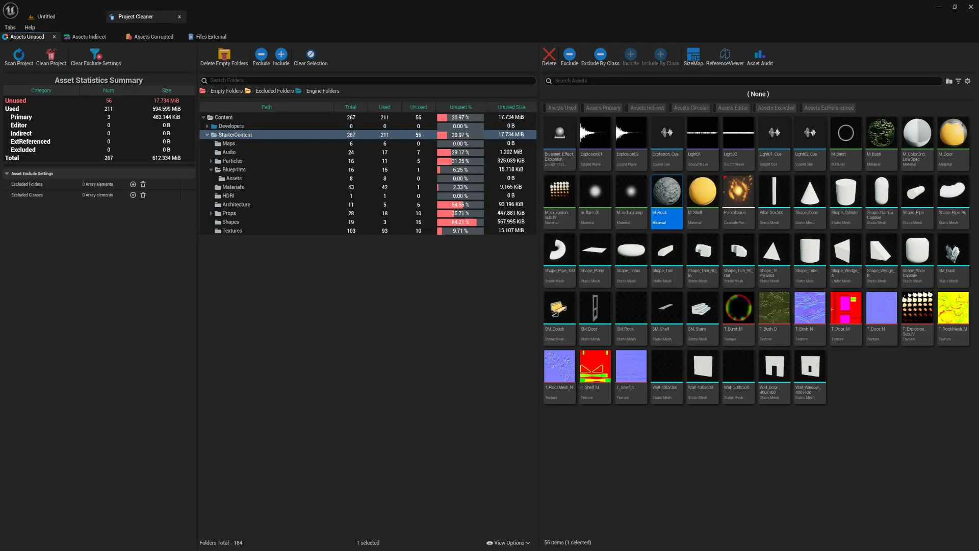Click the Search Assets field

point(744,81)
